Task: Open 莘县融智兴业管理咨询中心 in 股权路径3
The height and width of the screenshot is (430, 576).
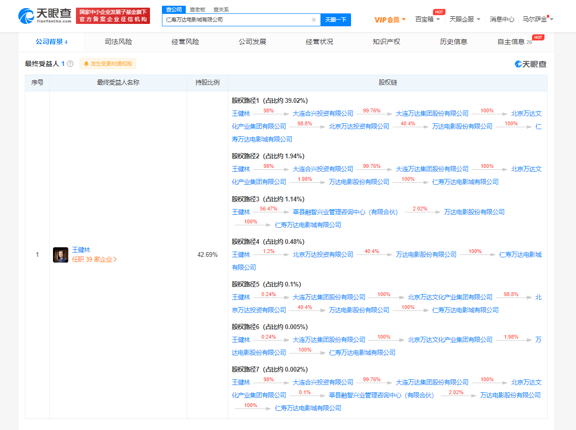Action: (x=346, y=212)
